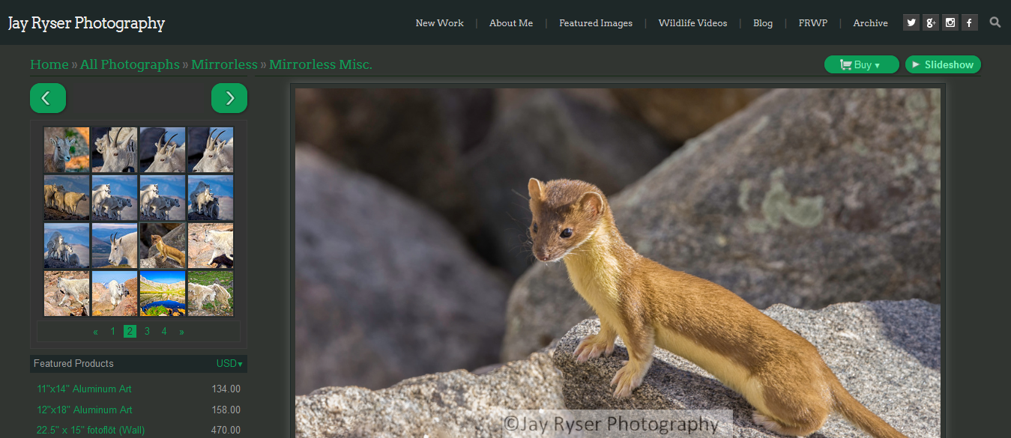The image size is (1011, 438).
Task: Open the Featured Images menu item
Action: point(596,23)
